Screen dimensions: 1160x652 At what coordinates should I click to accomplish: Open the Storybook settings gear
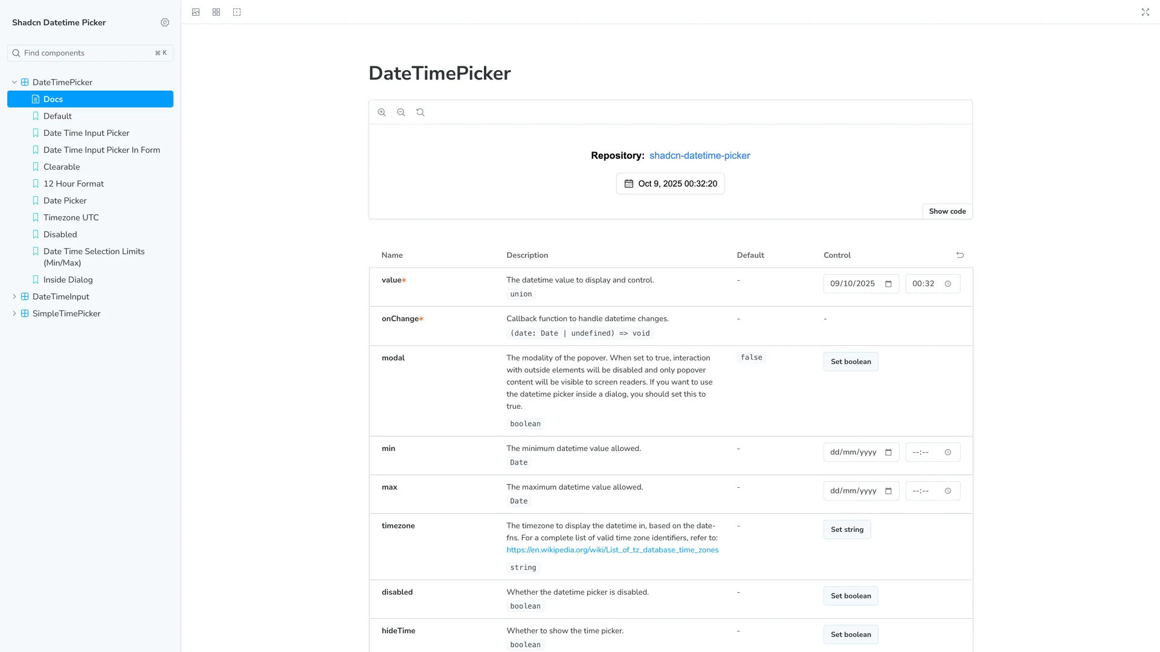(165, 22)
